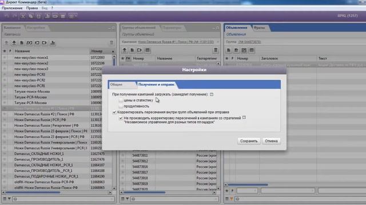Click the Copy icon in the top toolbar
Image resolution: width=366 pixels, height=205 pixels.
point(31,16)
